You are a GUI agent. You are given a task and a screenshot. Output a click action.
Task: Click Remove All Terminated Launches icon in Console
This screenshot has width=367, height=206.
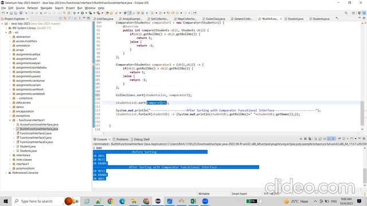click(x=310, y=138)
